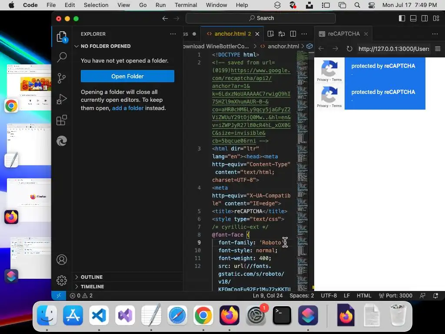The height and width of the screenshot is (334, 445).
Task: Open the Ln 9, Col 24 go-to-line indicator
Action: coord(268,296)
